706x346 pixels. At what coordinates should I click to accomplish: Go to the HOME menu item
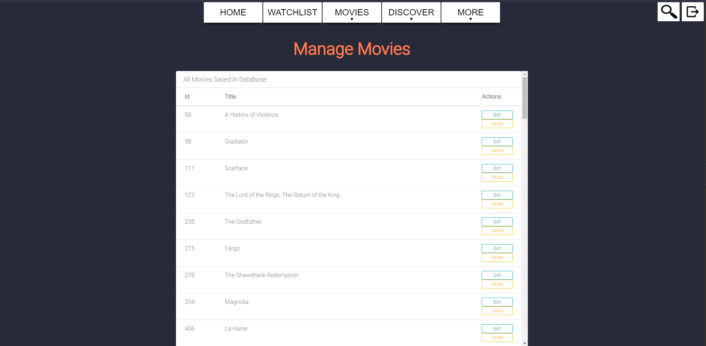click(x=233, y=12)
